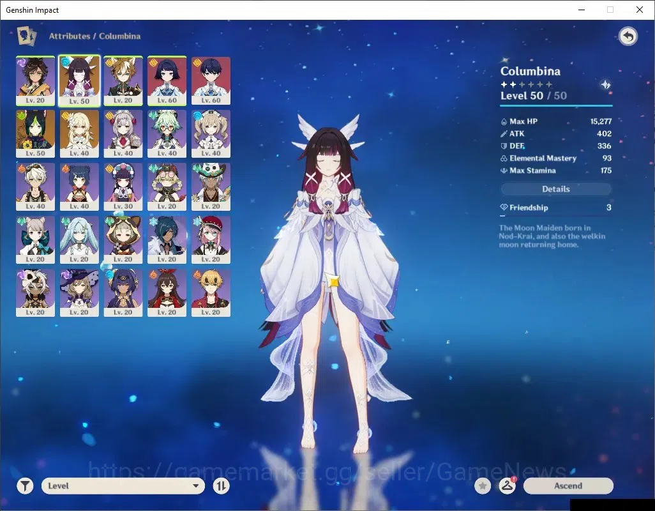Mark Columbina as favorite with star icon

coord(483,486)
